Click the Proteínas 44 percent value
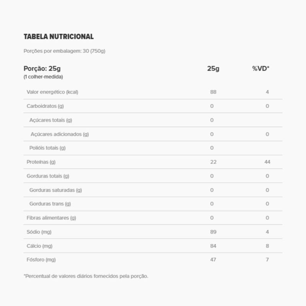 267,162
